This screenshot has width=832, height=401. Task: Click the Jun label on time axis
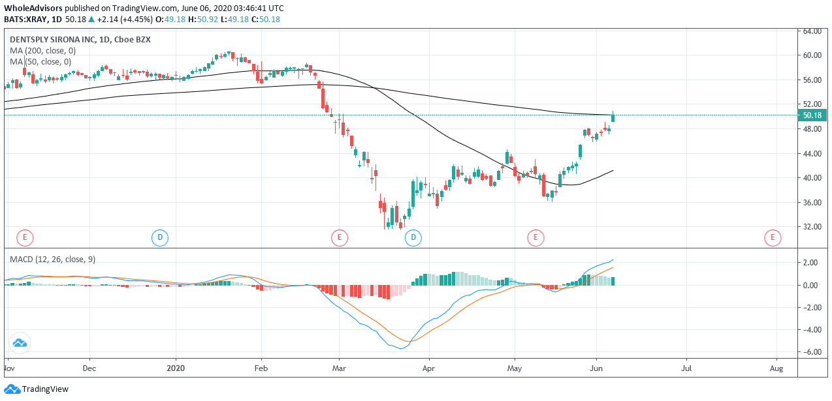[596, 368]
